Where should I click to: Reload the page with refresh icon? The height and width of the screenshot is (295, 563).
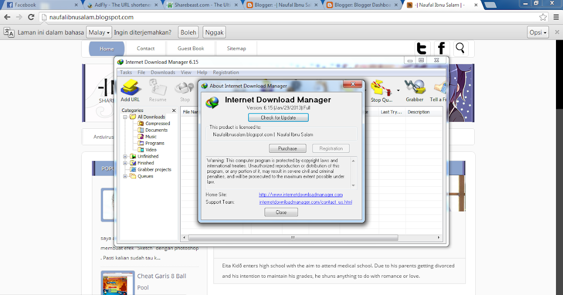pyautogui.click(x=31, y=17)
